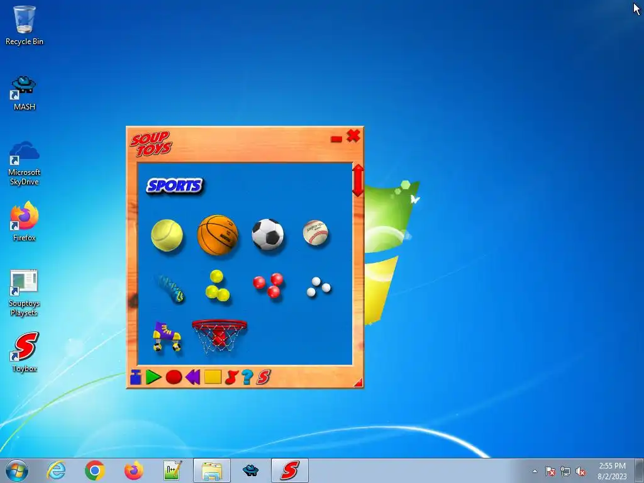The height and width of the screenshot is (483, 644).
Task: Select the basketball hoop toy
Action: coord(219,336)
